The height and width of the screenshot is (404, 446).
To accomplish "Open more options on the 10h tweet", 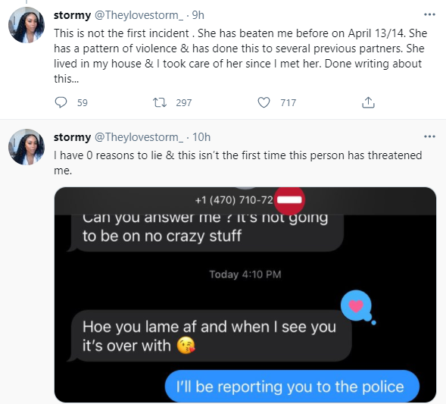I will pyautogui.click(x=429, y=136).
